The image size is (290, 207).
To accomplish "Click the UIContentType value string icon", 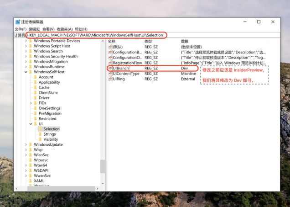I will [x=110, y=74].
